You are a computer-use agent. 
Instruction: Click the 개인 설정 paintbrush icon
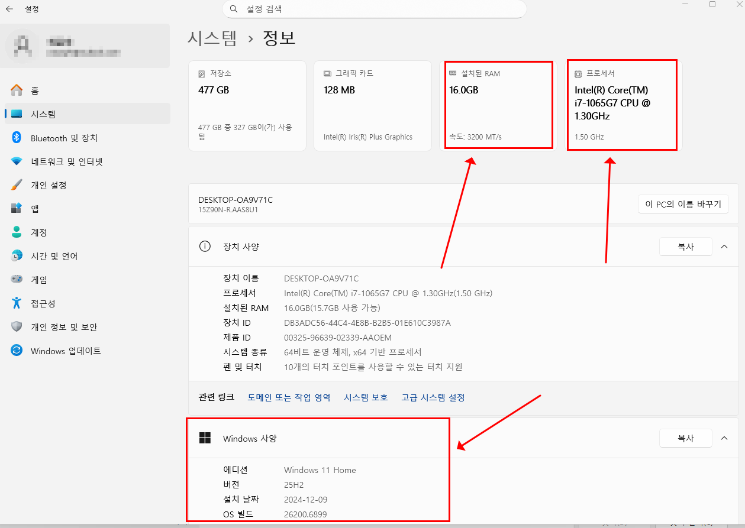point(17,185)
